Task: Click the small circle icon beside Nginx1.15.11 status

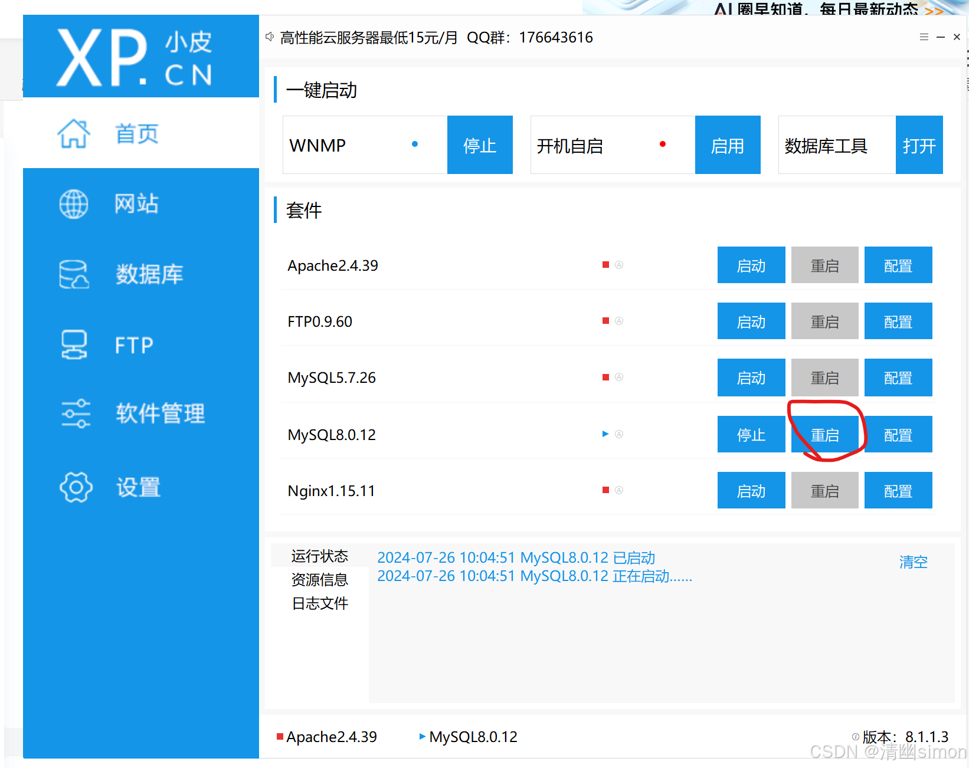Action: pyautogui.click(x=619, y=490)
